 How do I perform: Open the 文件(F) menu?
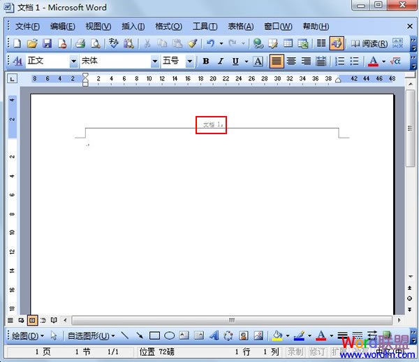27,27
